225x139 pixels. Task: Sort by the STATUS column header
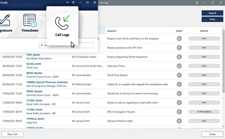click(204, 31)
